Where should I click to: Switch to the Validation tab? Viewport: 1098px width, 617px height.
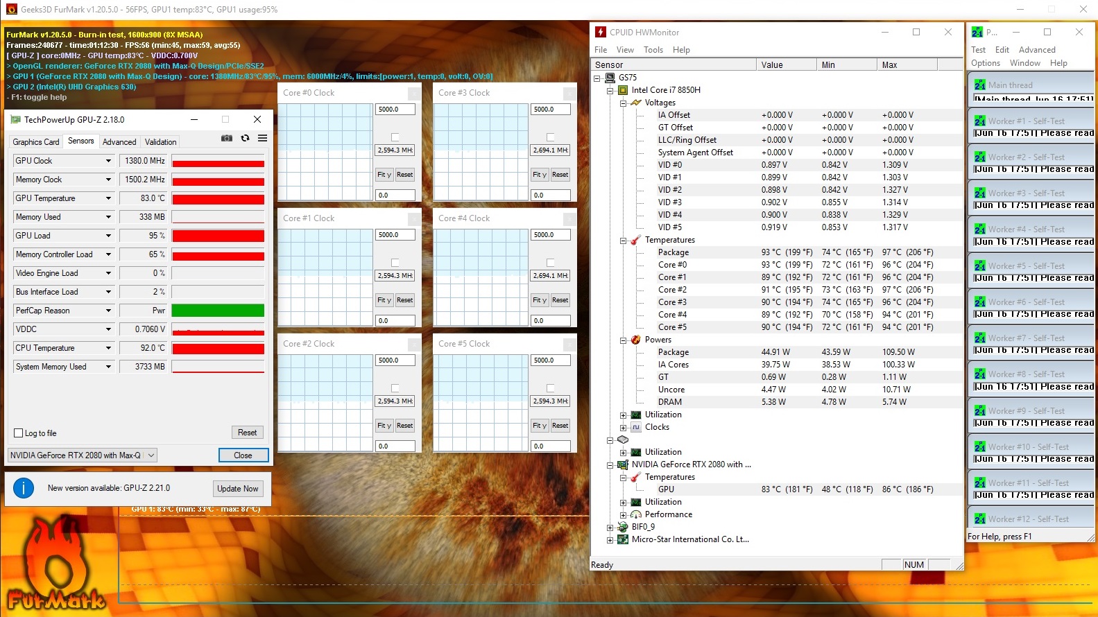161,142
